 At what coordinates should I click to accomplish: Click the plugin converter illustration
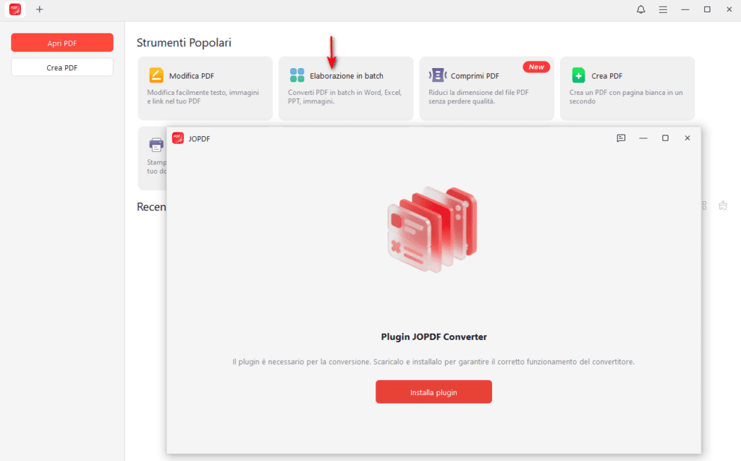tap(433, 230)
